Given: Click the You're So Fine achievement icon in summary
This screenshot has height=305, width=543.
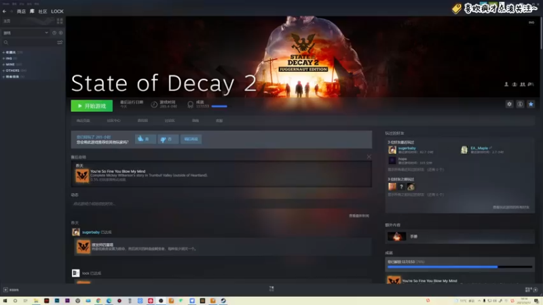Looking at the screenshot, I should coord(82,176).
